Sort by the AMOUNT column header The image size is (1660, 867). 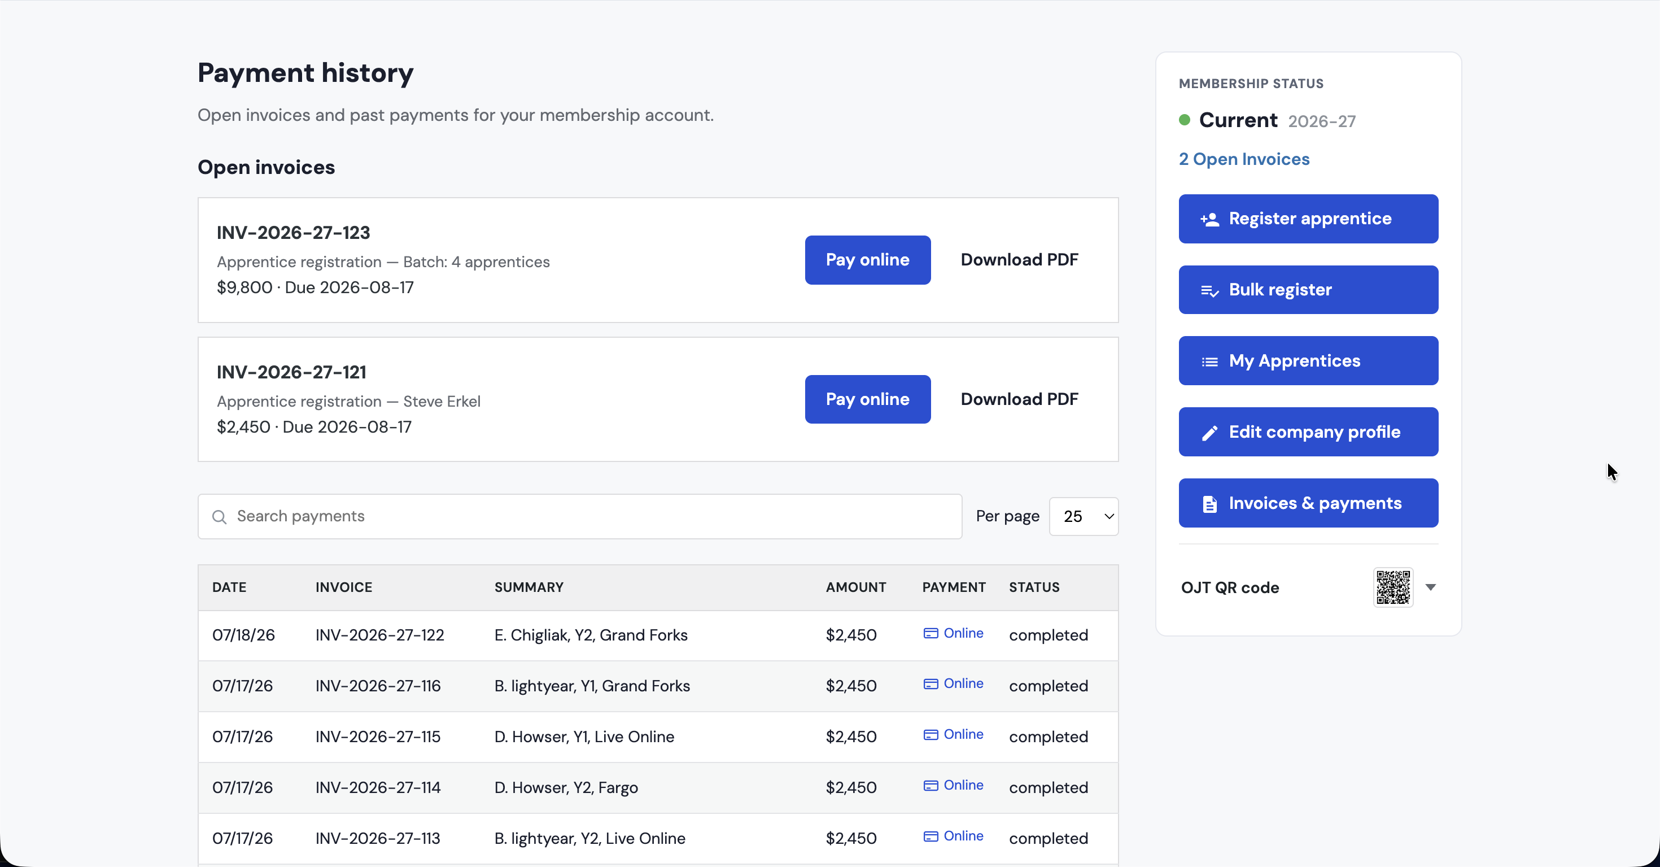click(x=856, y=587)
